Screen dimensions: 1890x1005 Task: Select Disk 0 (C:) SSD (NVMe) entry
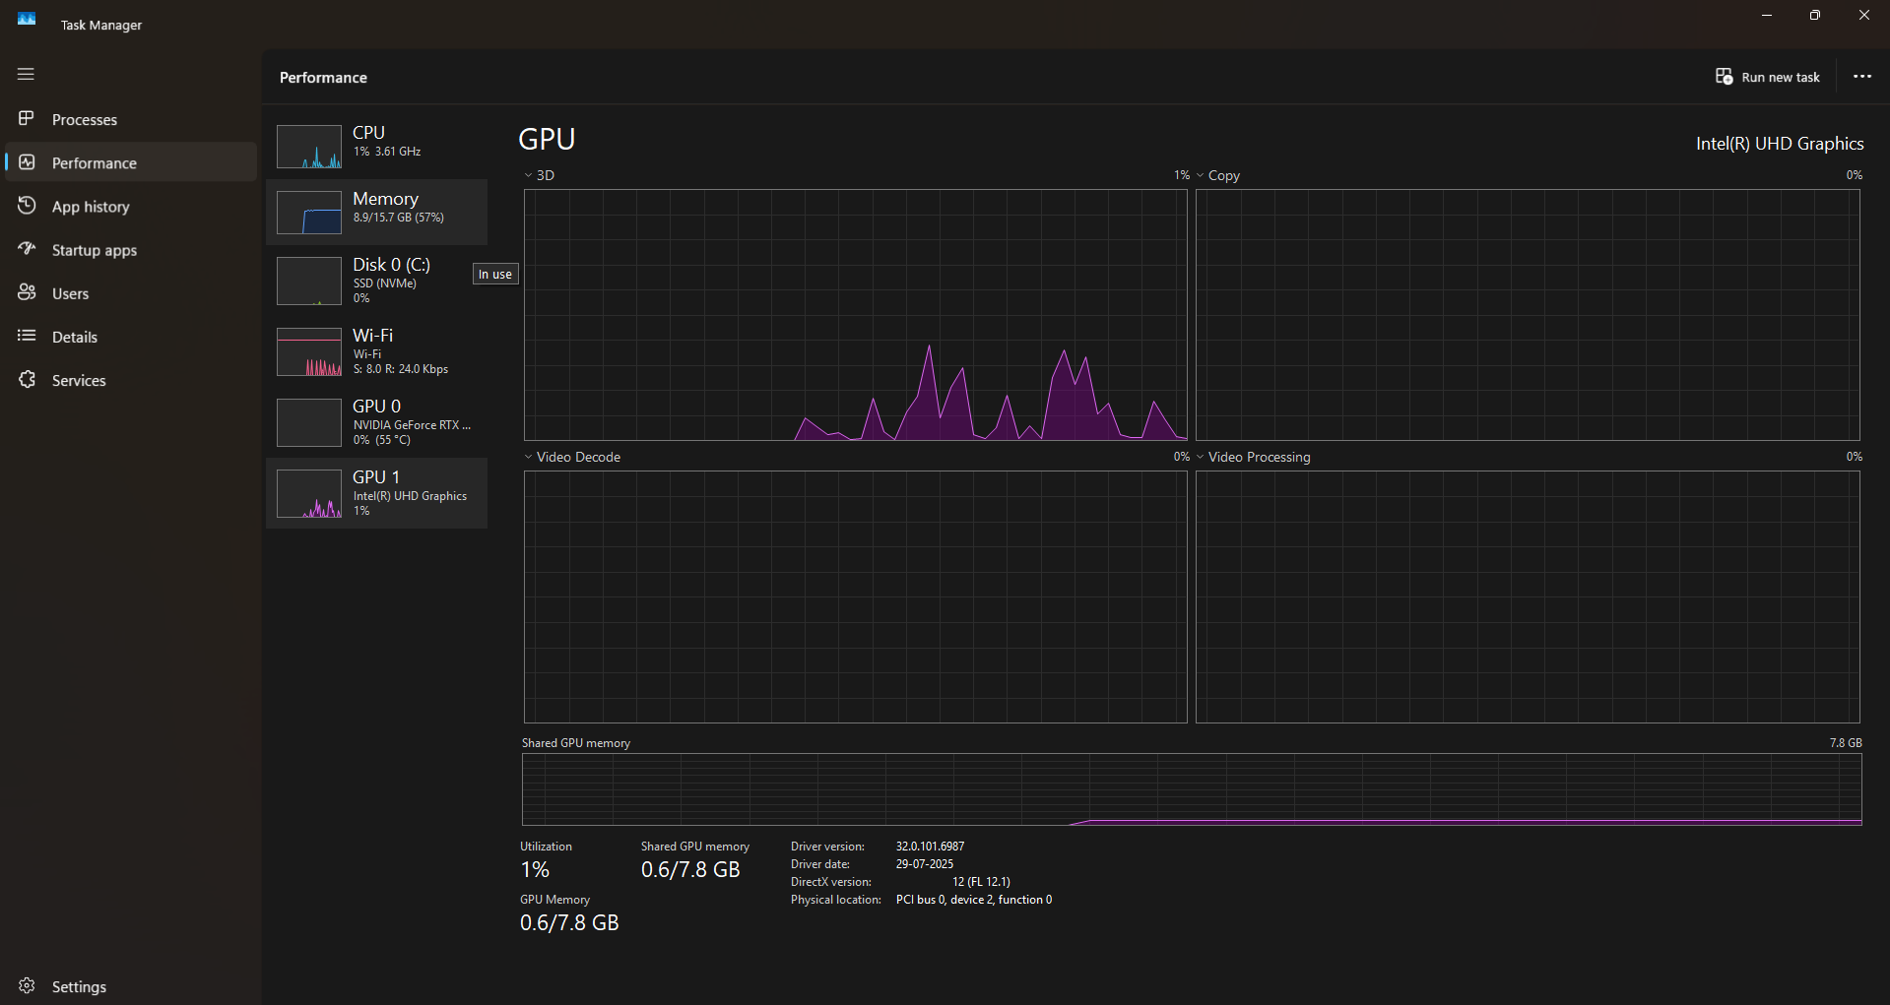[376, 281]
